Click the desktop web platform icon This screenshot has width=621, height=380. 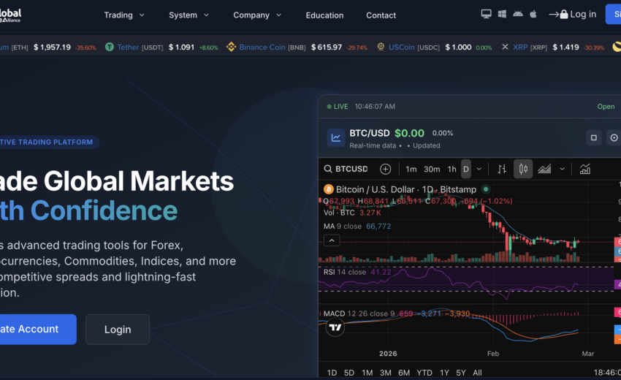(486, 14)
